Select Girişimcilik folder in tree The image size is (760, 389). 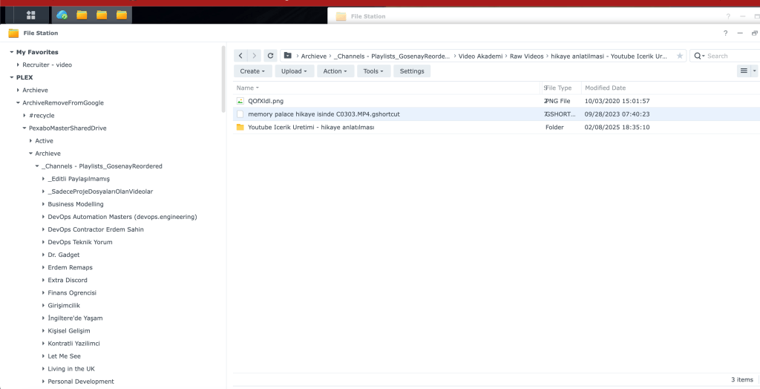(x=64, y=305)
